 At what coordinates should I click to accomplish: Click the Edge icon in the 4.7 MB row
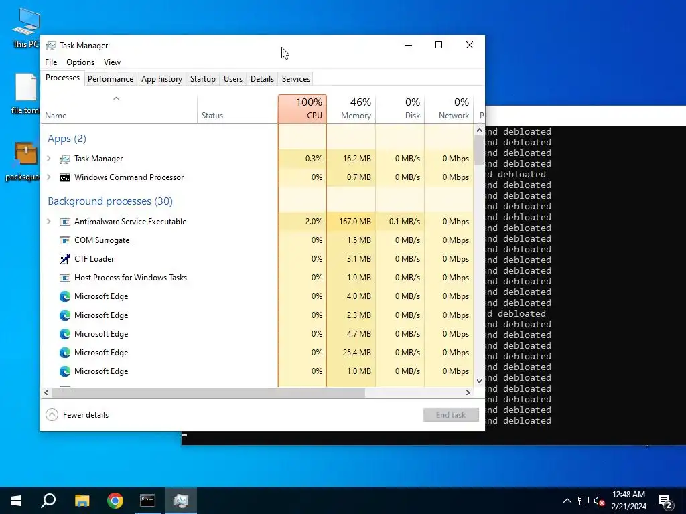coord(65,334)
